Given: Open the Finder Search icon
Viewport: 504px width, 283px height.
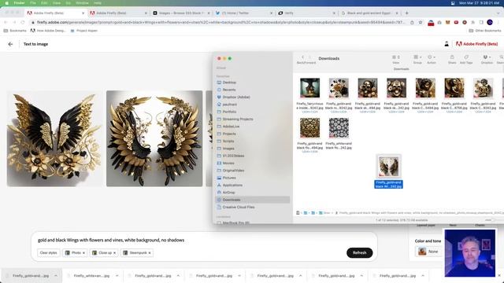Looking at the screenshot, I should tap(501, 57).
